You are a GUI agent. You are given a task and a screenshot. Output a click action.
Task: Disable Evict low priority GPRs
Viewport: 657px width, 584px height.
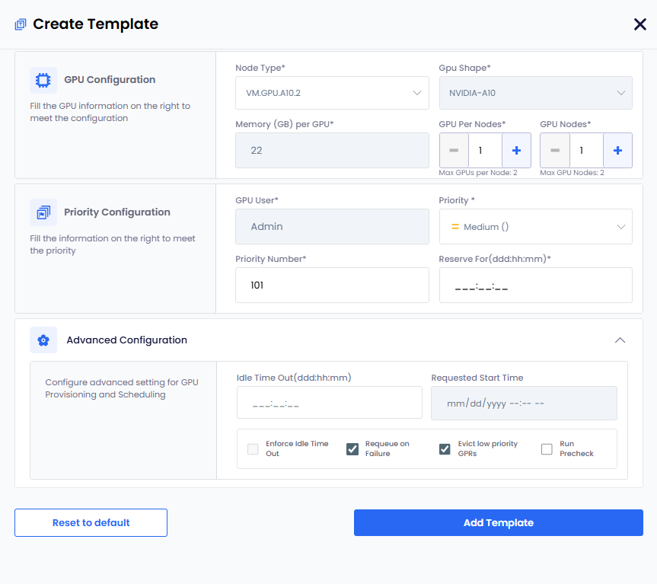(445, 449)
